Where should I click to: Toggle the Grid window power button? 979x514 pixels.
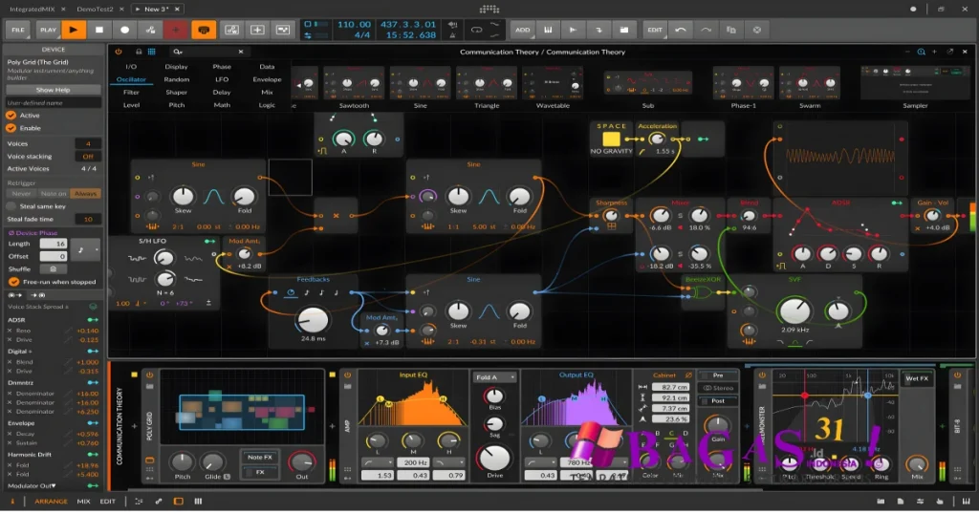(119, 52)
